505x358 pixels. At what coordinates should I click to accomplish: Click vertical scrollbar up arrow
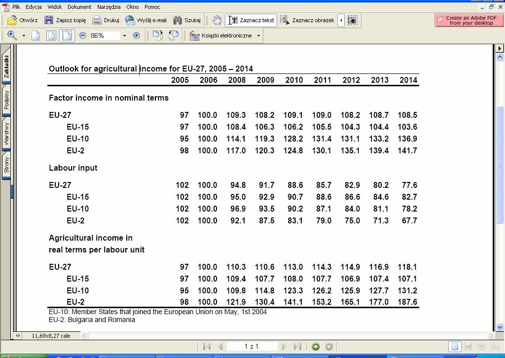(500, 57)
